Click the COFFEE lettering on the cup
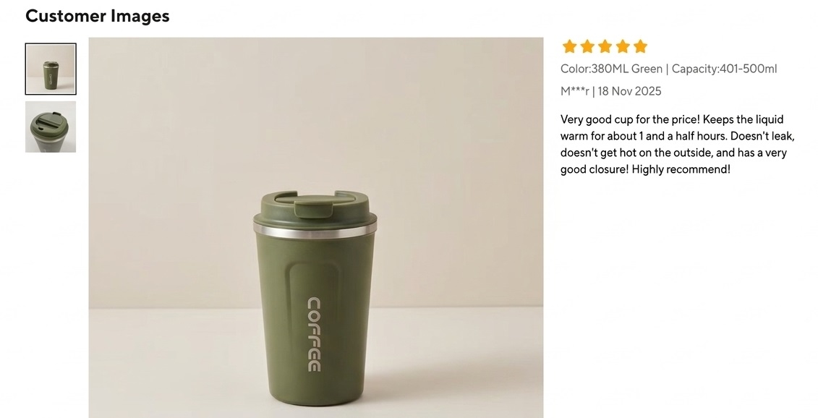 click(314, 335)
